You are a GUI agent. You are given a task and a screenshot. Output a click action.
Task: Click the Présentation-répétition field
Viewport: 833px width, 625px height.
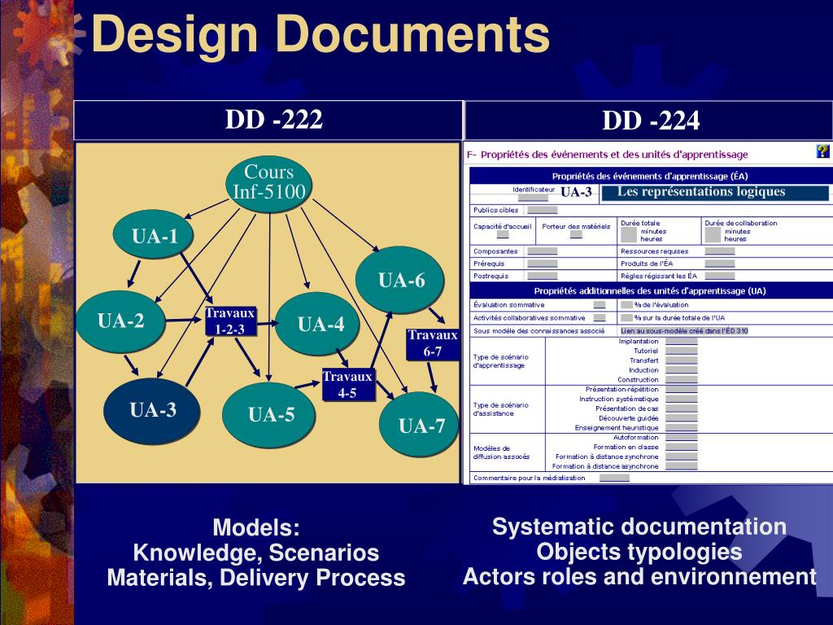click(682, 390)
